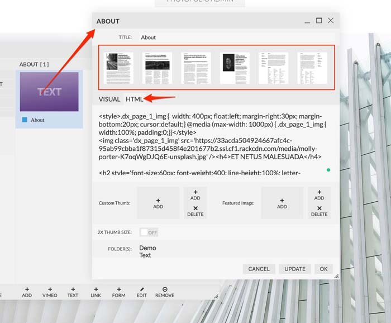This screenshot has width=391, height=323.
Task: Click the UPDATE button
Action: pos(295,269)
